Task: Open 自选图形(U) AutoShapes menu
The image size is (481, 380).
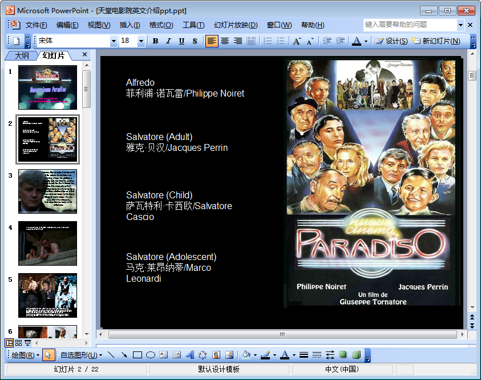Action: point(81,355)
